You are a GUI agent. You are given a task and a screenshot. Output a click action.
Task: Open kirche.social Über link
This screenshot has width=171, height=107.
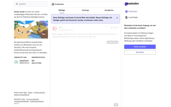click(25, 92)
